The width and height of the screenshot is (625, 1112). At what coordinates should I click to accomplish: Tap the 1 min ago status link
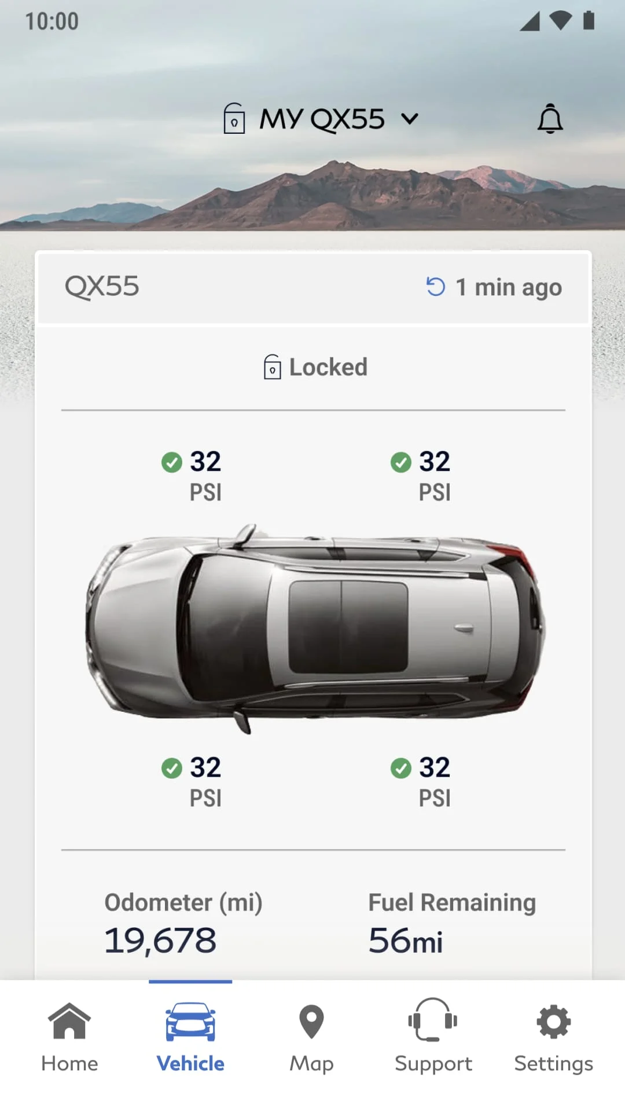tap(508, 286)
